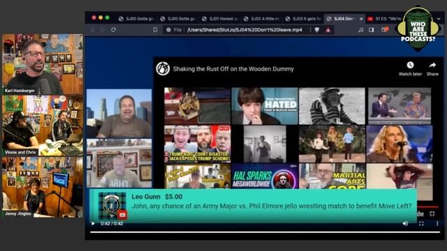Click the Brave Rewards triangle icon

[x=328, y=29]
